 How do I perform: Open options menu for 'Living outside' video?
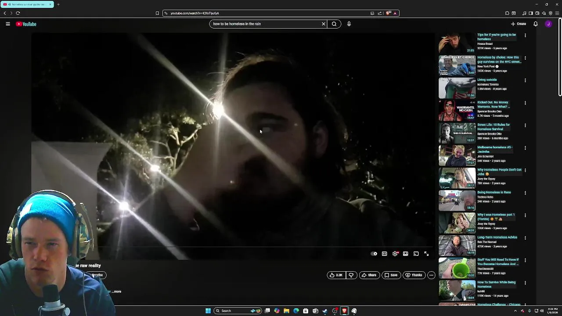(525, 80)
